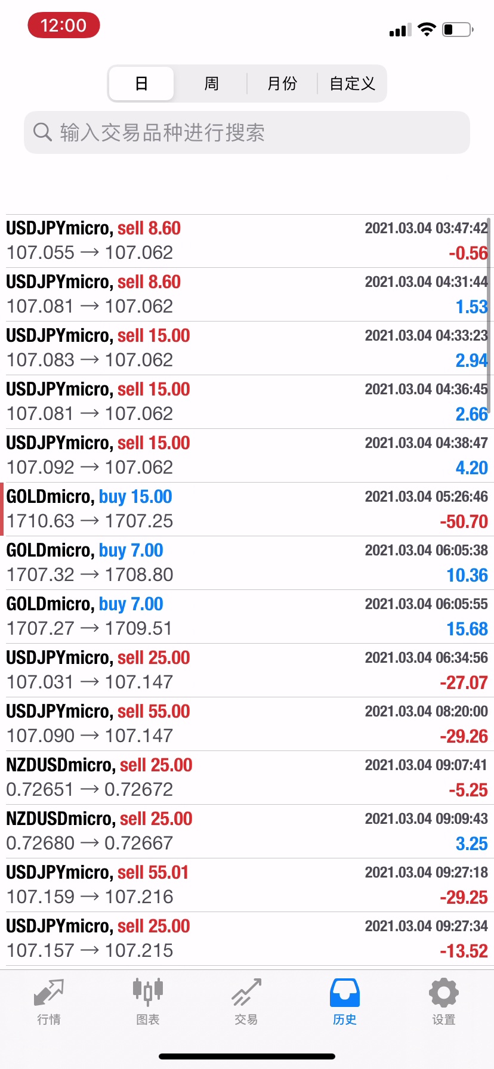Screen dimensions: 494x1069
Task: Switch to the 周 week period
Action: 211,84
